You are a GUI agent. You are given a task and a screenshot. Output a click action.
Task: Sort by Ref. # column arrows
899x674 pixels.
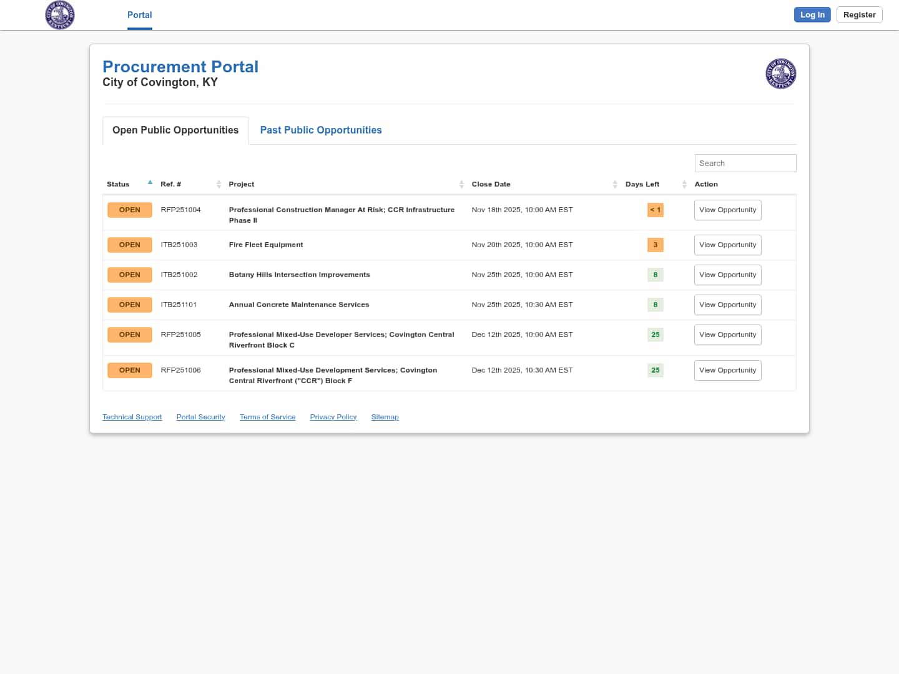[x=219, y=184]
